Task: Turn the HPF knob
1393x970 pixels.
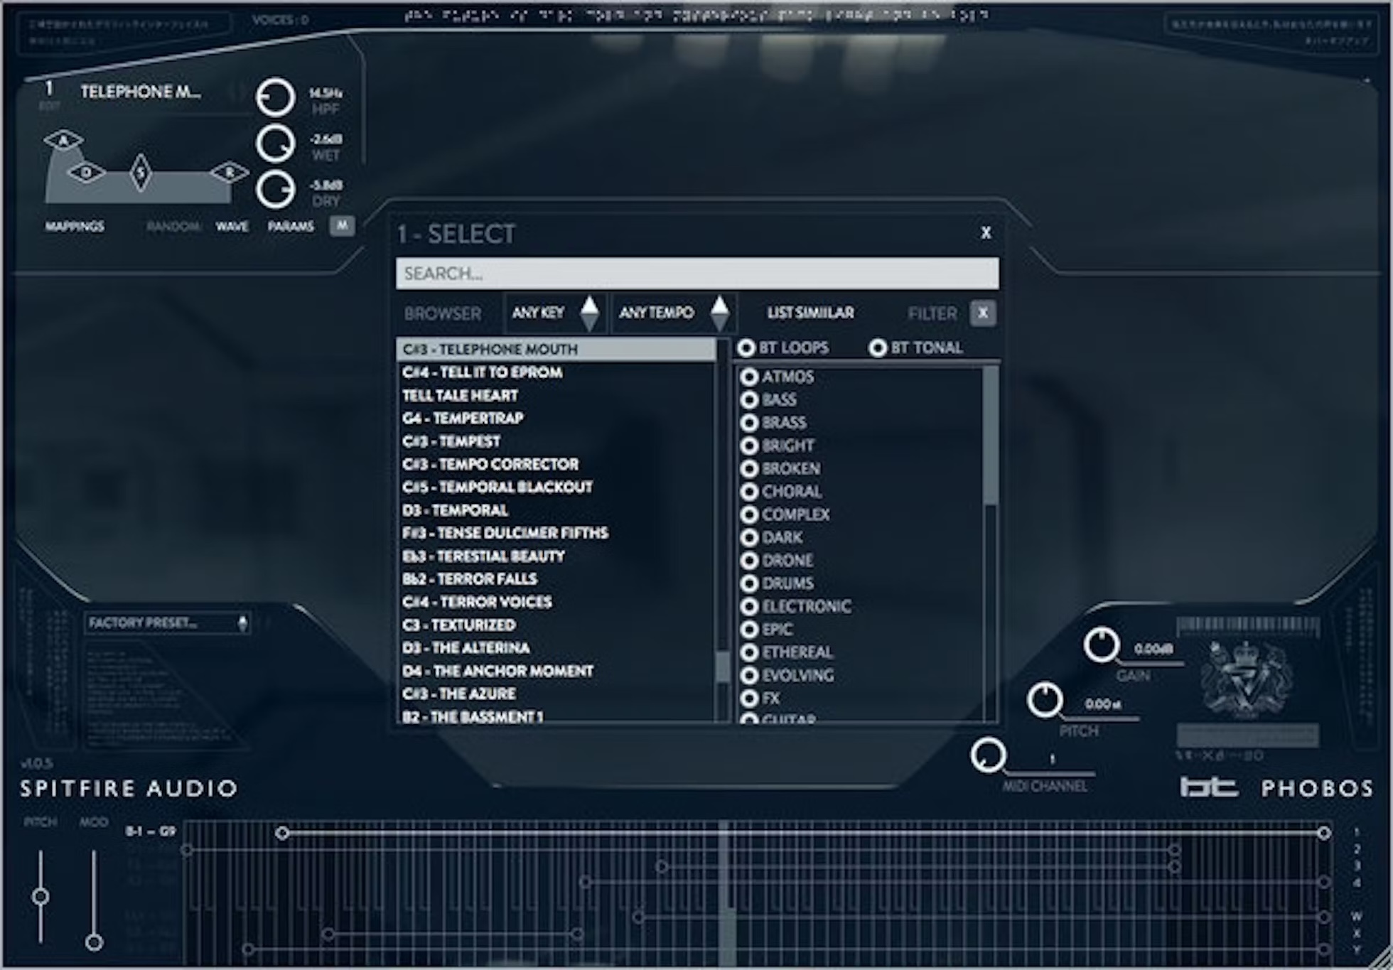Action: coord(275,97)
